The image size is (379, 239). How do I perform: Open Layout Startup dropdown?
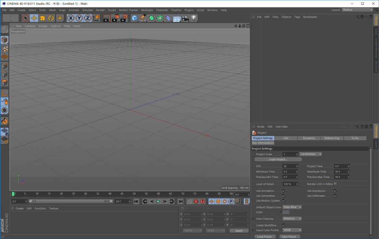[x=357, y=10]
